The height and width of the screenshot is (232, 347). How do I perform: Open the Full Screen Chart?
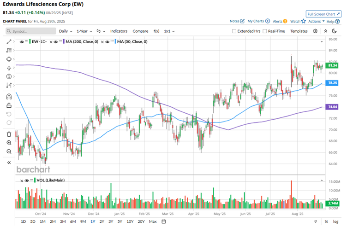[323, 14]
